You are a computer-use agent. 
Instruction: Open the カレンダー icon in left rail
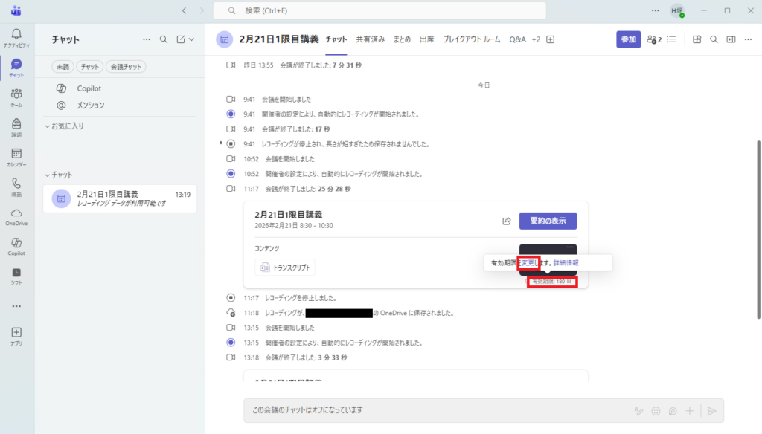(16, 154)
